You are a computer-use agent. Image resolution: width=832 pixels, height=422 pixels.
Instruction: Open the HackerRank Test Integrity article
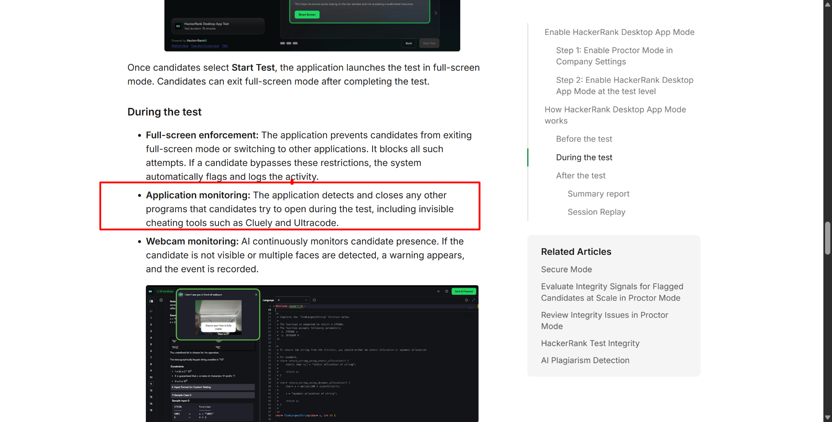point(590,343)
